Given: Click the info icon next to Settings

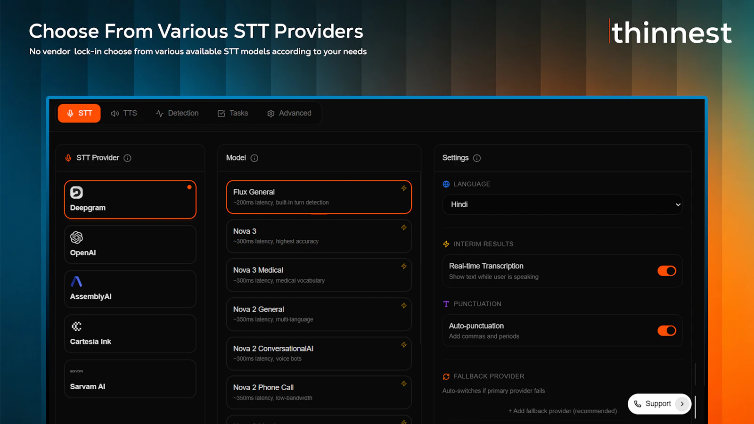Looking at the screenshot, I should 477,158.
